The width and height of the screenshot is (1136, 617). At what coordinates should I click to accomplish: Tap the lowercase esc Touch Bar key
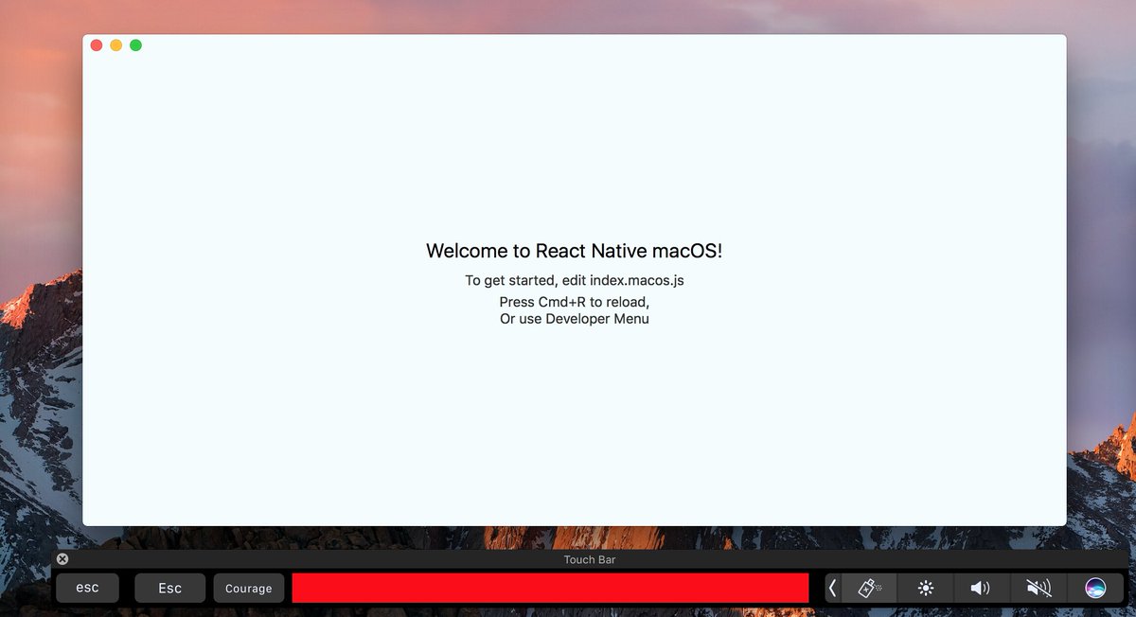87,588
